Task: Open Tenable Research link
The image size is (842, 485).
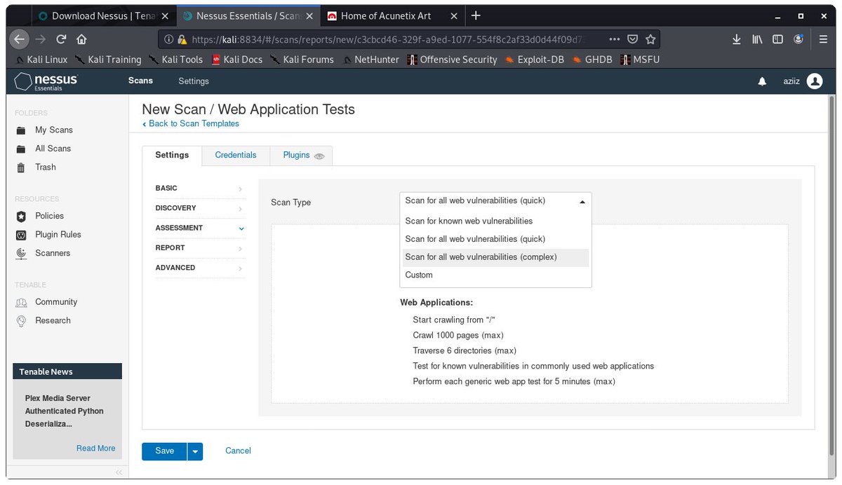Action: 53,320
